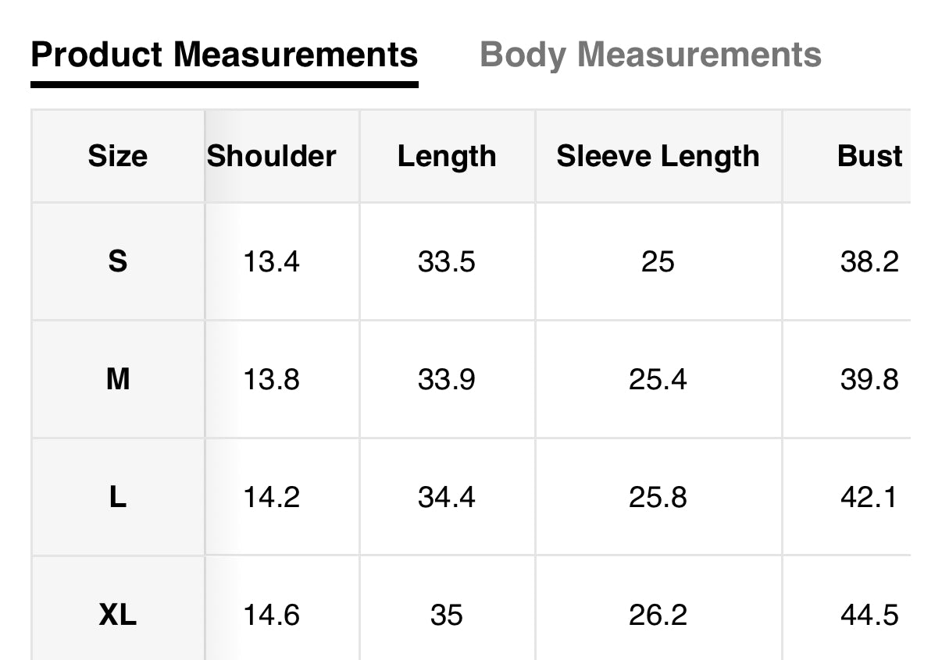
Task: Click the Sleeve Length column header
Action: pyautogui.click(x=658, y=156)
